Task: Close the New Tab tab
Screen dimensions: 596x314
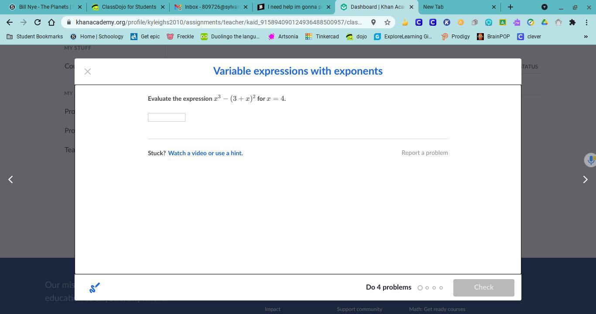Action: pyautogui.click(x=494, y=7)
